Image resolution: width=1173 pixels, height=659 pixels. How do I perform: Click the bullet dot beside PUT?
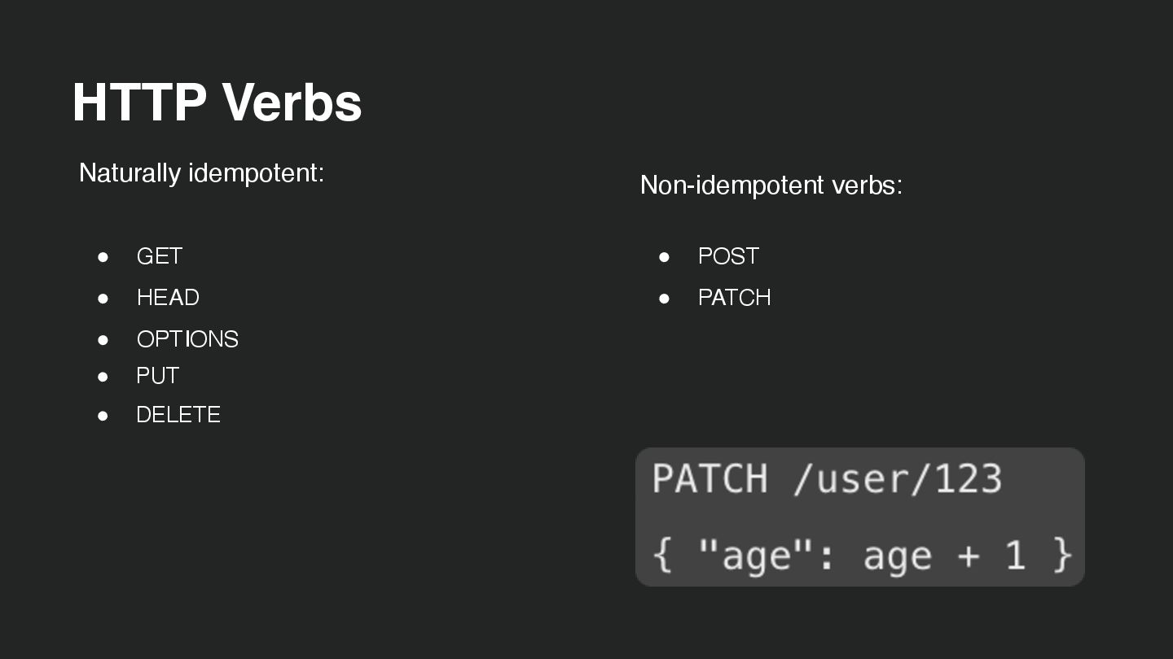pyautogui.click(x=103, y=376)
